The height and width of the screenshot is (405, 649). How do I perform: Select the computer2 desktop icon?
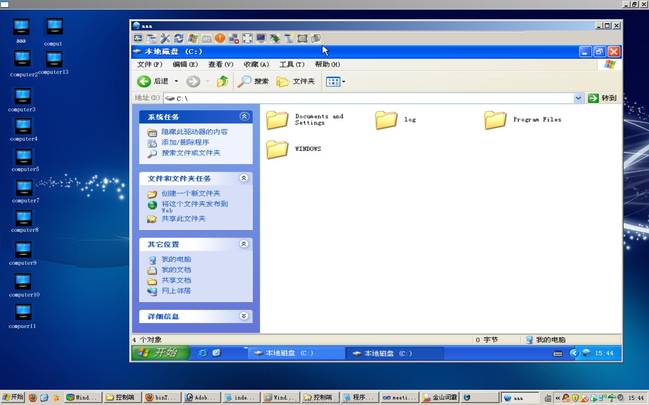pyautogui.click(x=23, y=64)
